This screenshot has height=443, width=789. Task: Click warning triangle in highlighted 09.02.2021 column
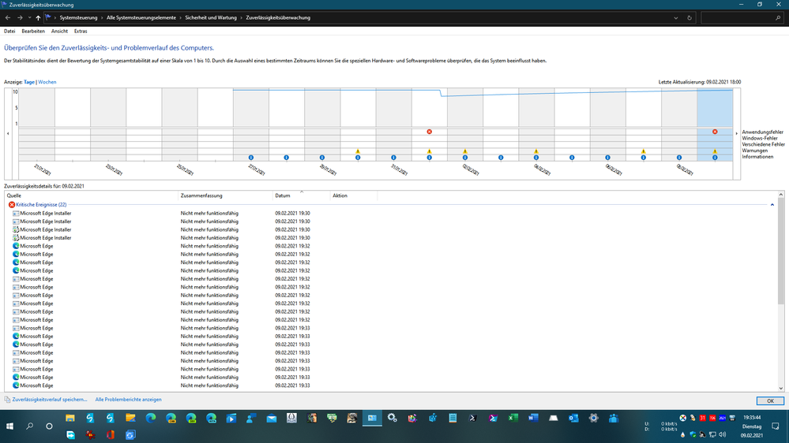coord(715,151)
